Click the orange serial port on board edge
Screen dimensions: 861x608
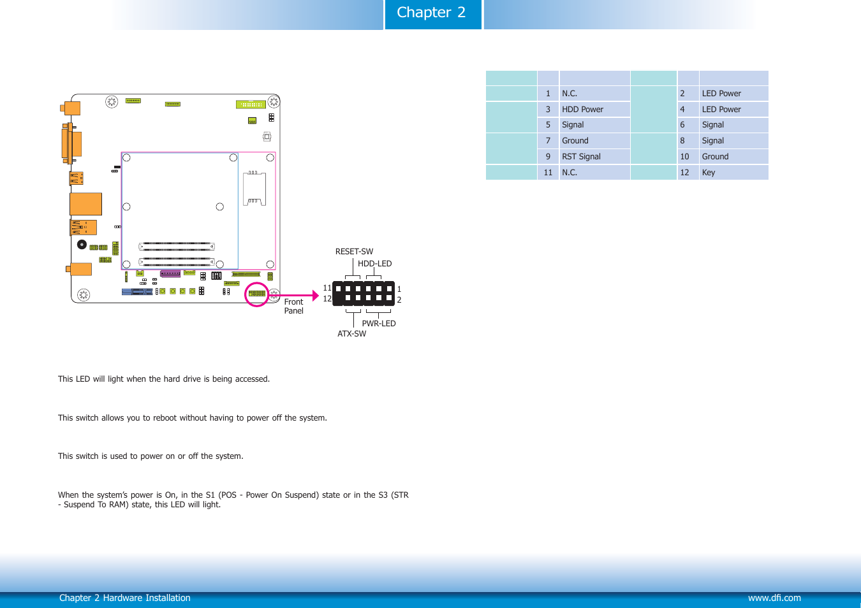(71, 143)
